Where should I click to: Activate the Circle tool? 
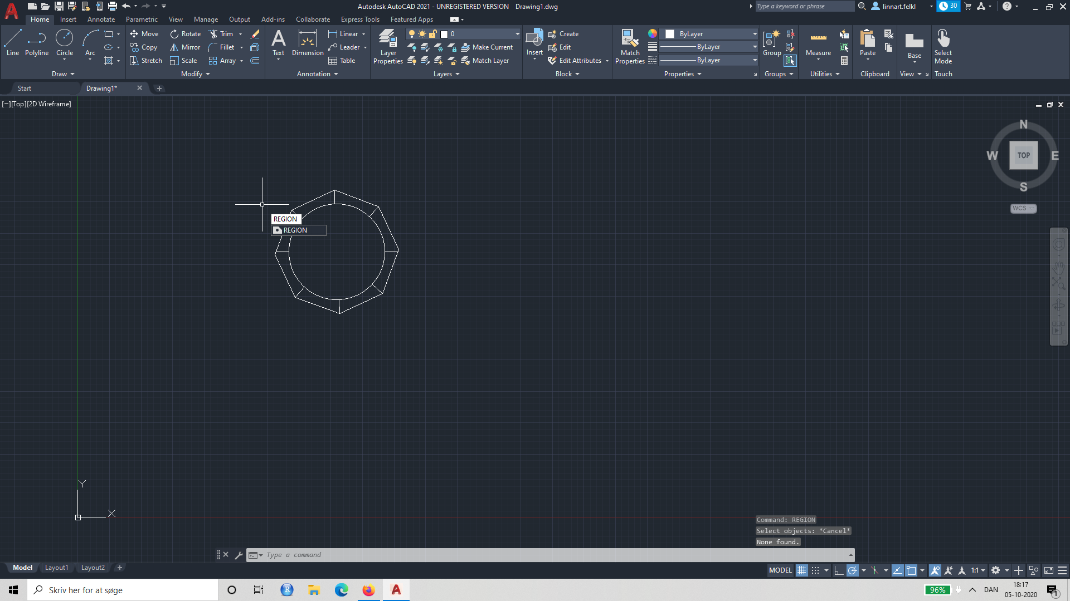point(64,42)
